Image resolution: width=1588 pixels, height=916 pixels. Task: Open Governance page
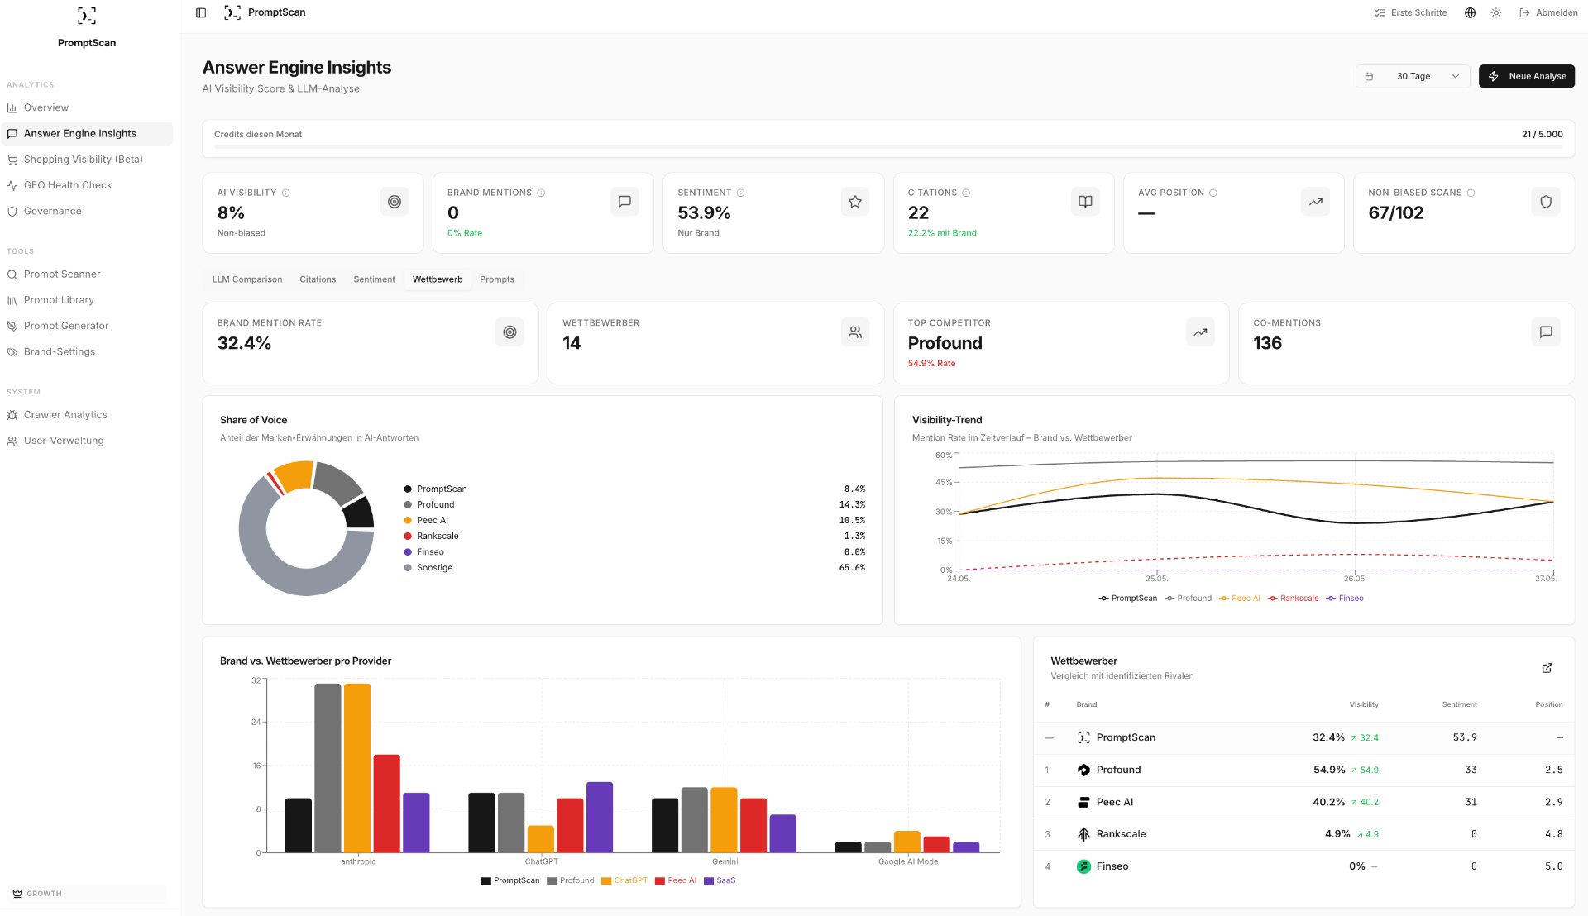87,211
